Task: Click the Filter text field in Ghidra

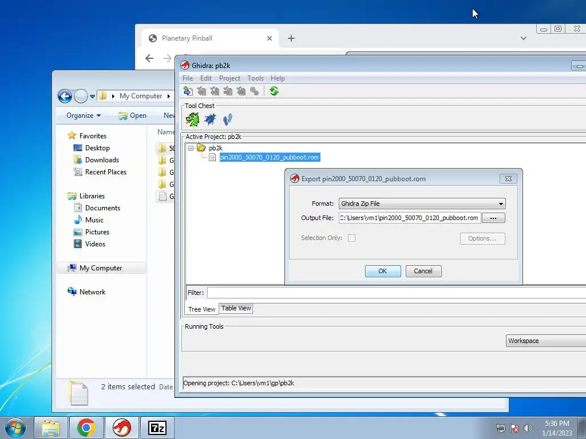Action: tap(397, 293)
